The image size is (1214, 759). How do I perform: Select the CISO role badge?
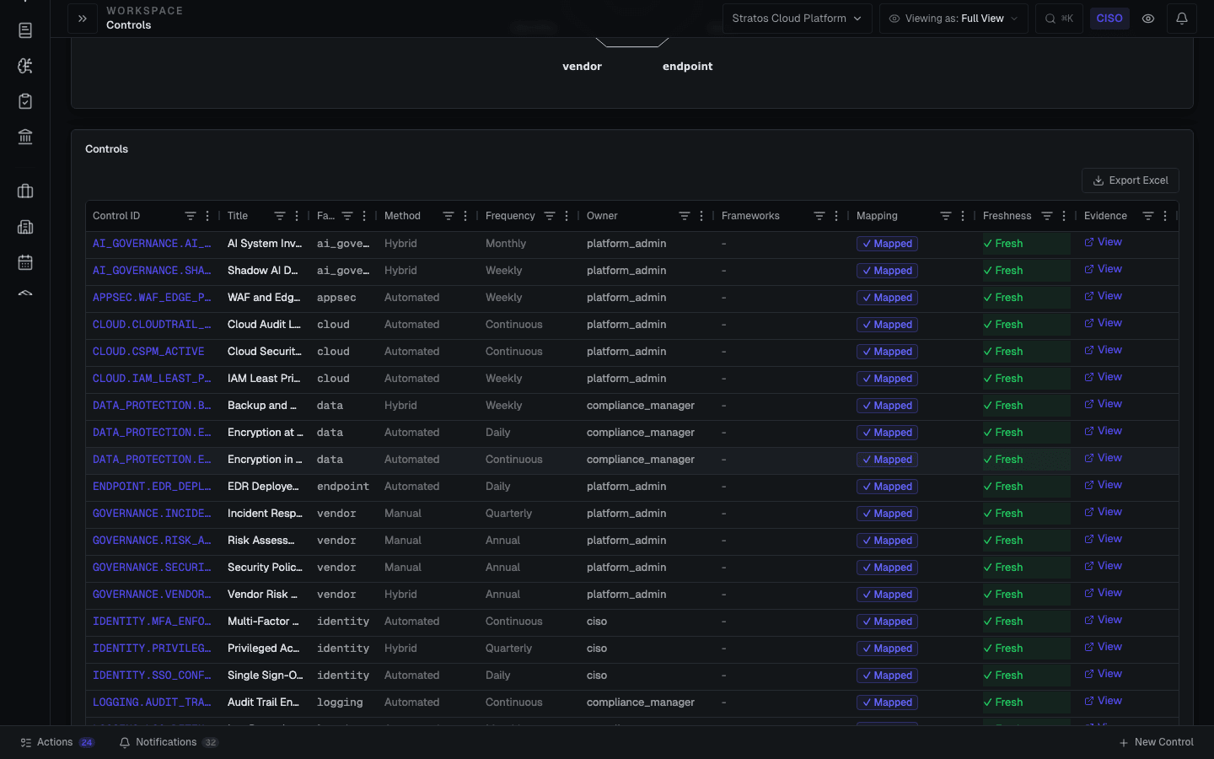click(1109, 19)
